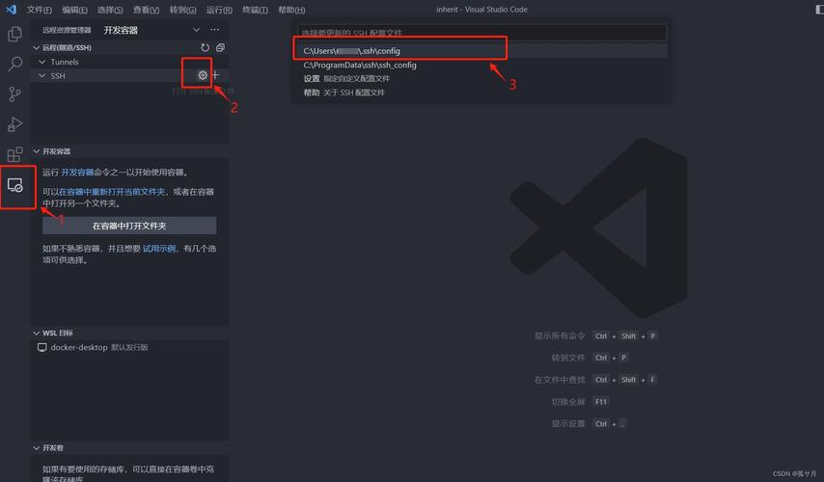Click 转到文件 shortcut hint

568,358
